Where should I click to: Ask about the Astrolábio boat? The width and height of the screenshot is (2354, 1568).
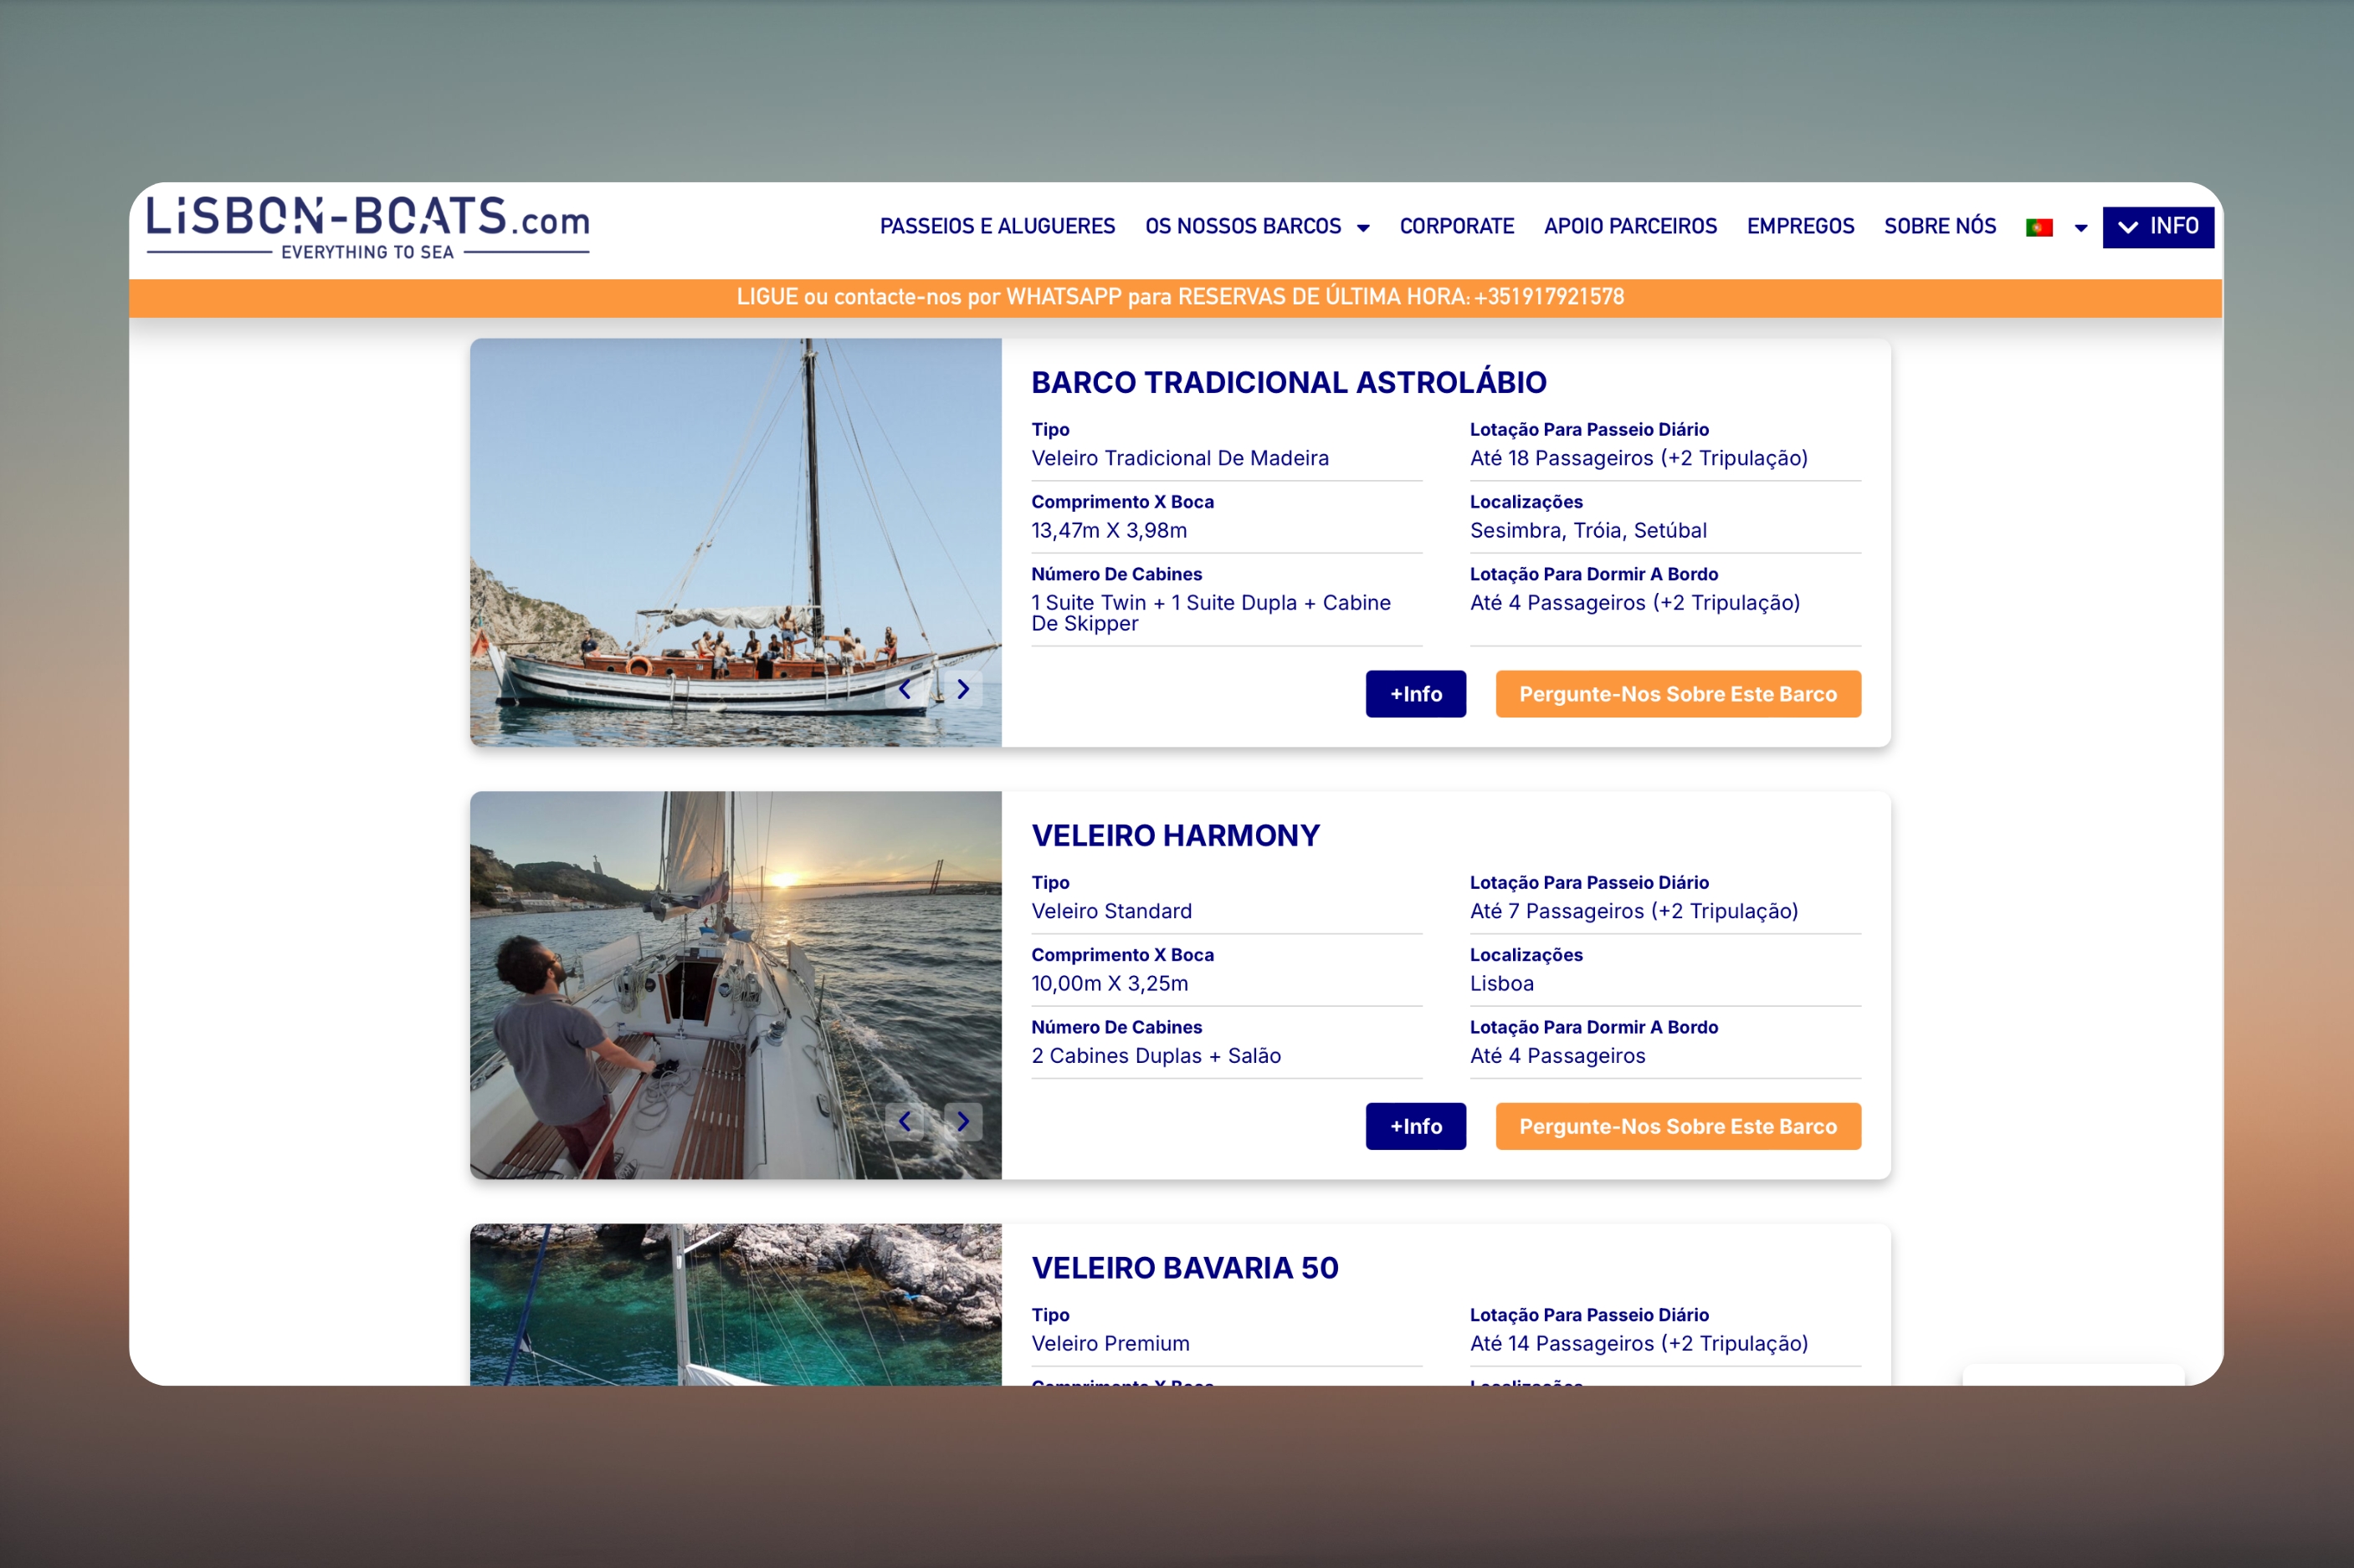click(1678, 694)
